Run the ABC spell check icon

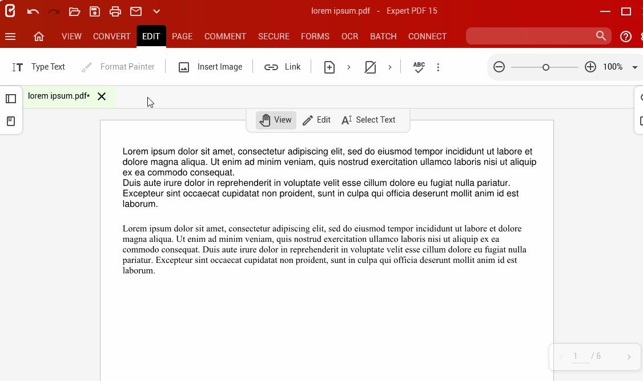click(x=419, y=67)
